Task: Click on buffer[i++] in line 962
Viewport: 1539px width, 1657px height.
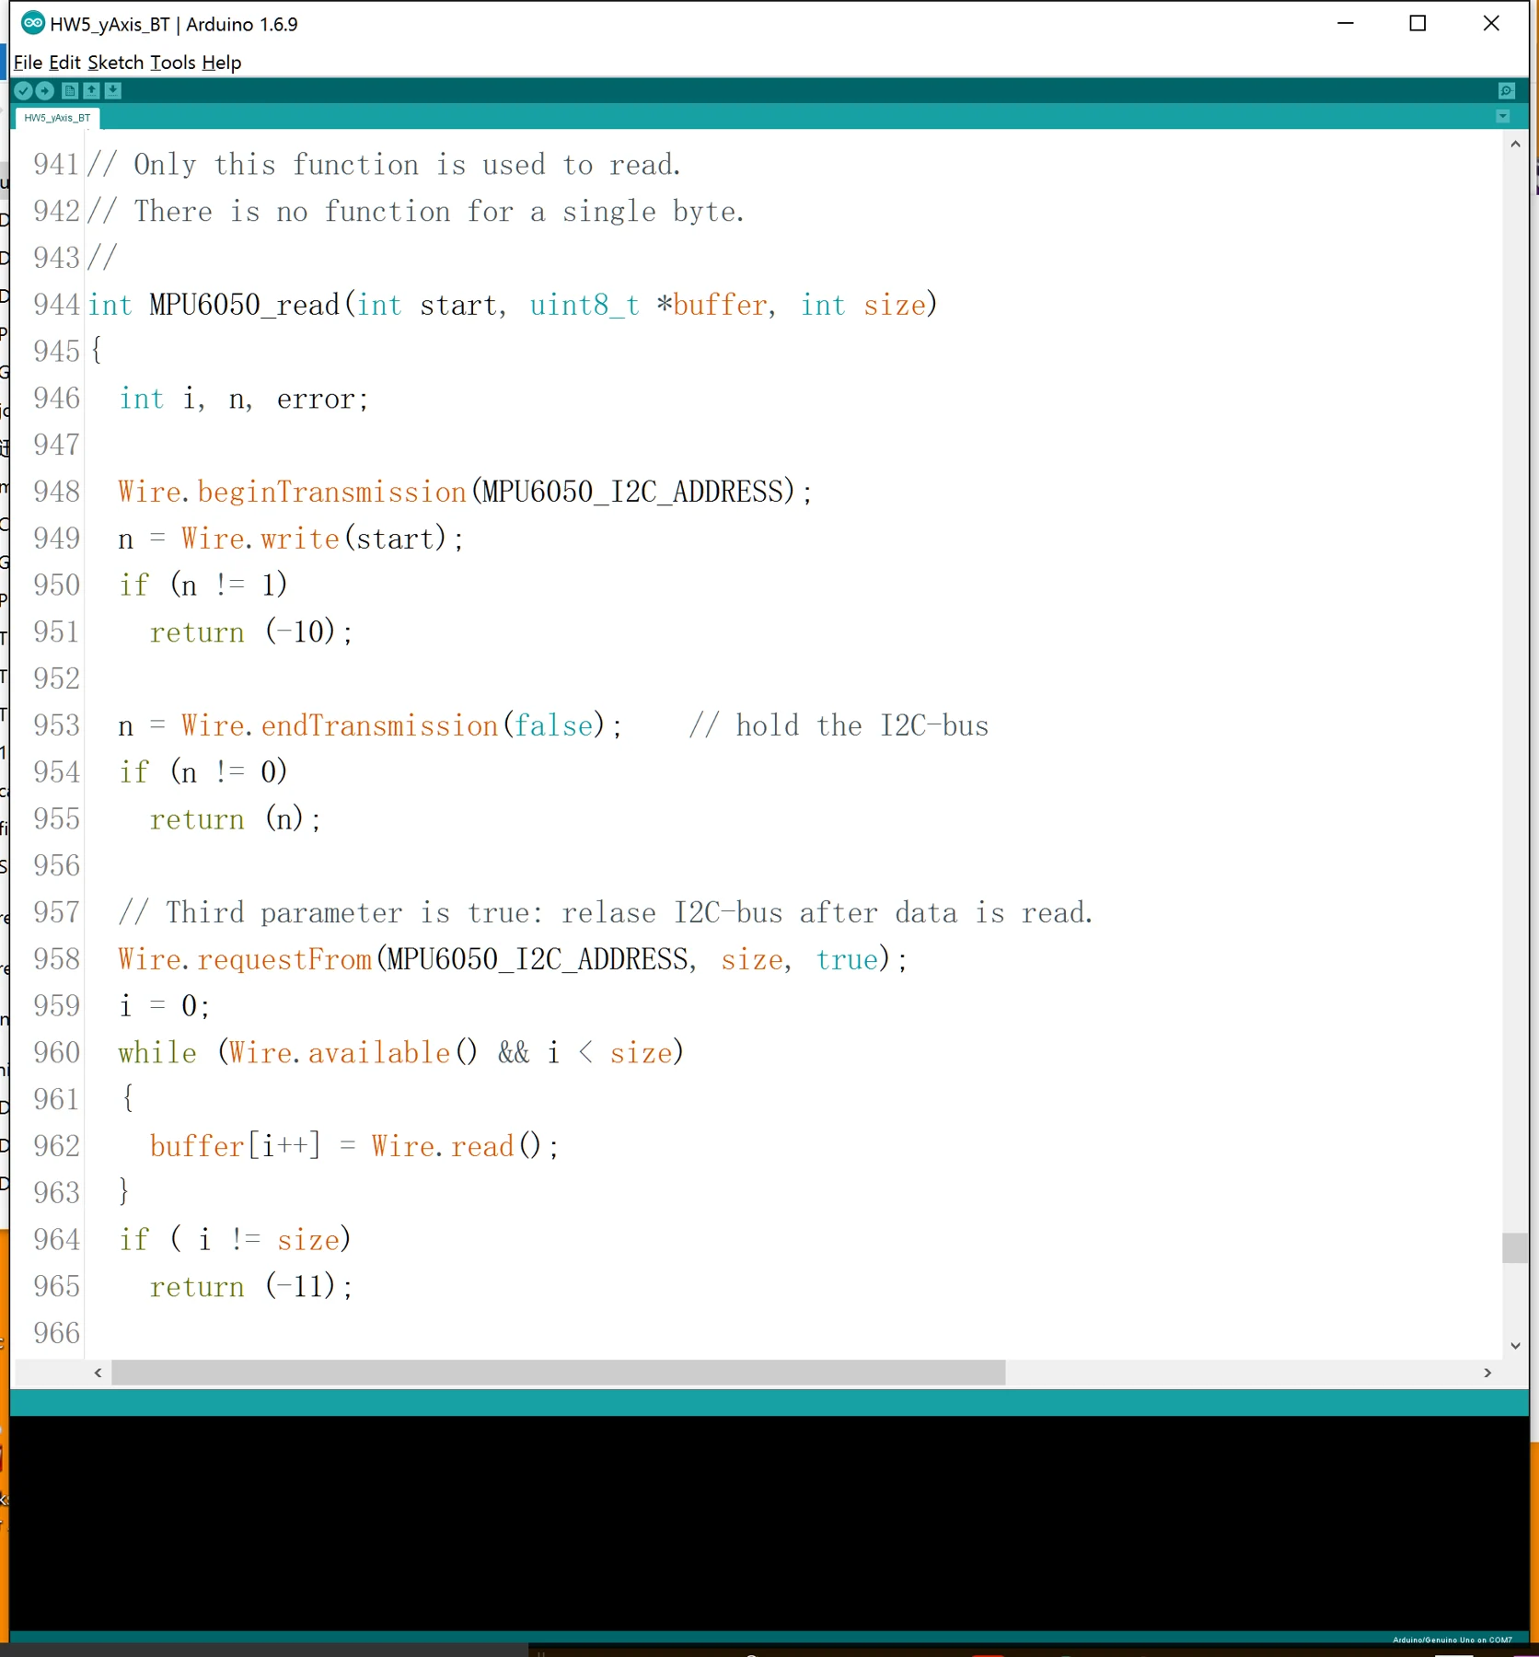Action: click(x=236, y=1146)
